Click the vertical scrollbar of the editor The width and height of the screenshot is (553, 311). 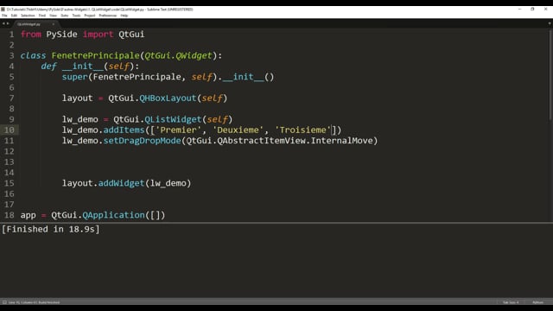point(550,75)
